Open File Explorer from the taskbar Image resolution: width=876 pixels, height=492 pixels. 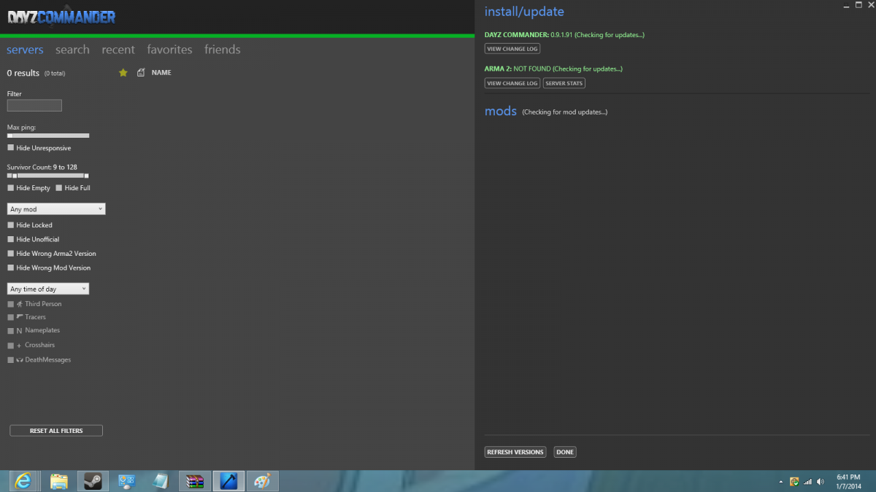pos(59,481)
